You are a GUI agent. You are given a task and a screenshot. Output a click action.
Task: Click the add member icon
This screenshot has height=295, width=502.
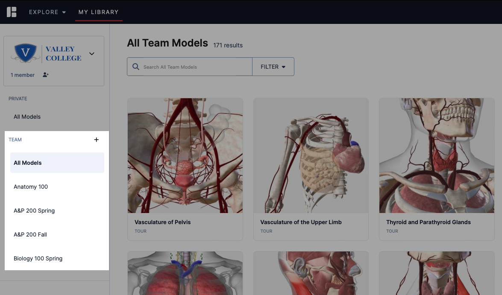coord(45,75)
